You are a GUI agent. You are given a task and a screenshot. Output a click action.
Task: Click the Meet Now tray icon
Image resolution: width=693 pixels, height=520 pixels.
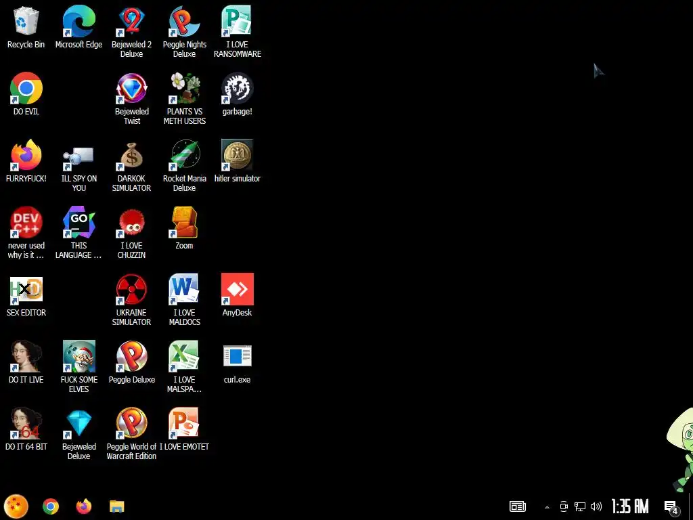(564, 506)
